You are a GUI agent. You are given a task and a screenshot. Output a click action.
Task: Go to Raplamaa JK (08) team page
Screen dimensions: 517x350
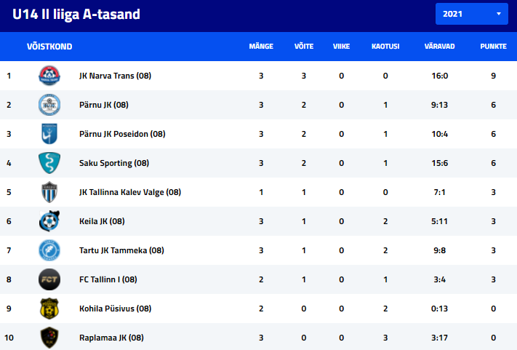coord(111,338)
